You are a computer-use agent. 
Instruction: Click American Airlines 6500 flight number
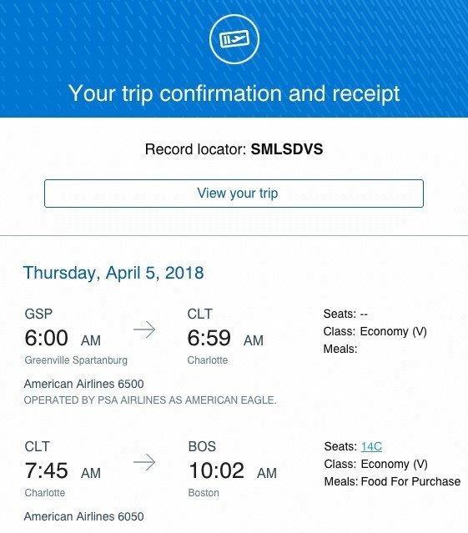[x=84, y=384]
